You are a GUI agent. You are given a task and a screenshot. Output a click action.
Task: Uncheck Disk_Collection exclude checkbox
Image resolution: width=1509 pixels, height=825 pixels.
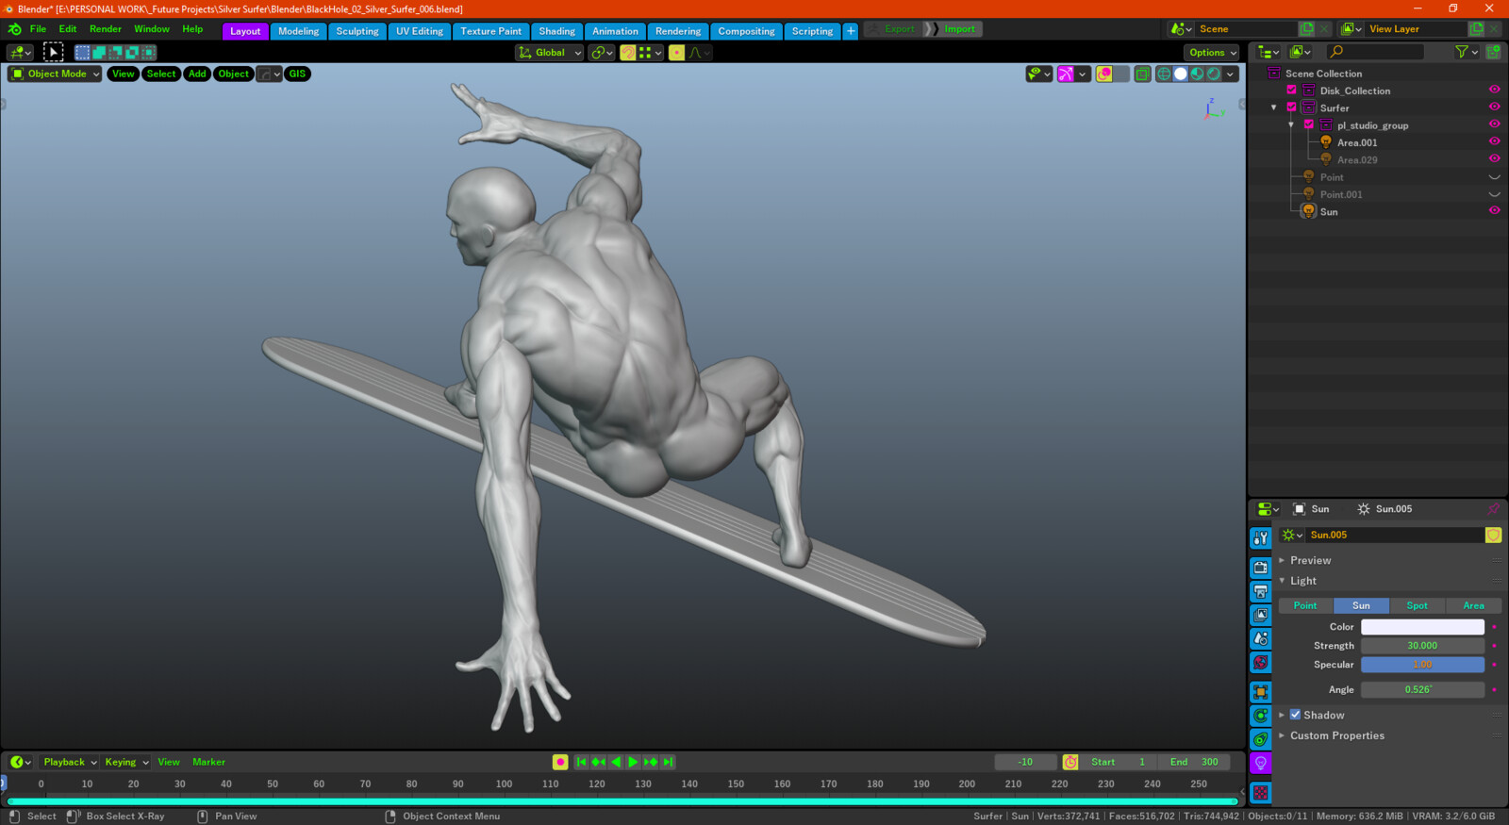(1292, 91)
